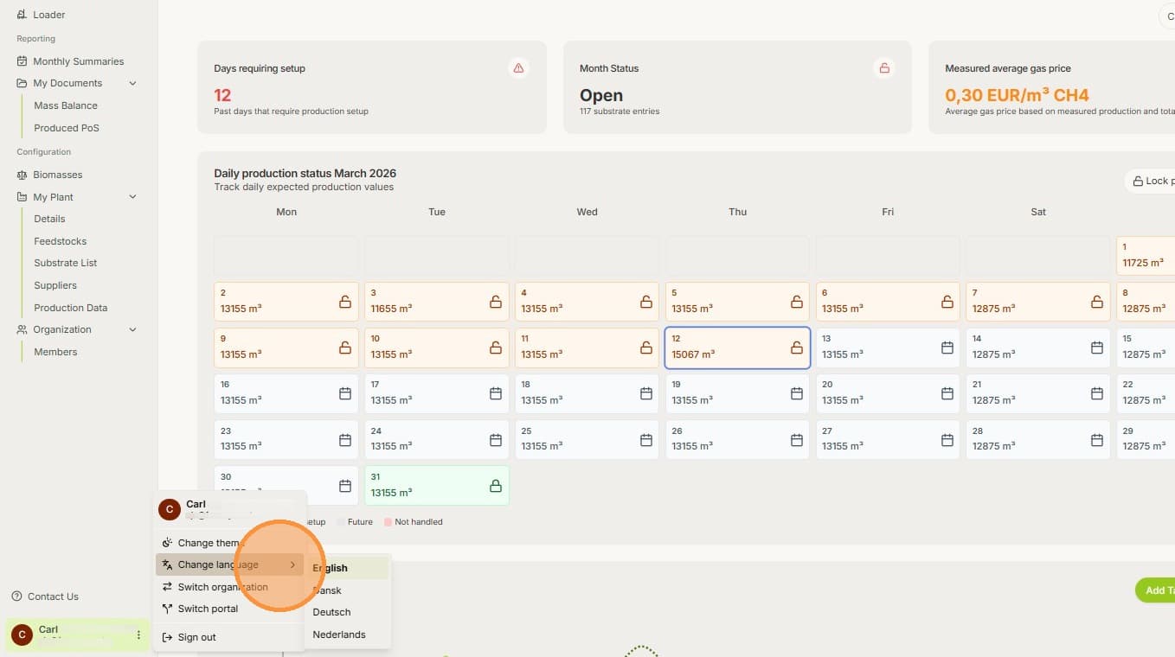This screenshot has width=1175, height=657.
Task: Click the open lock icon on day 11
Action: click(x=646, y=348)
